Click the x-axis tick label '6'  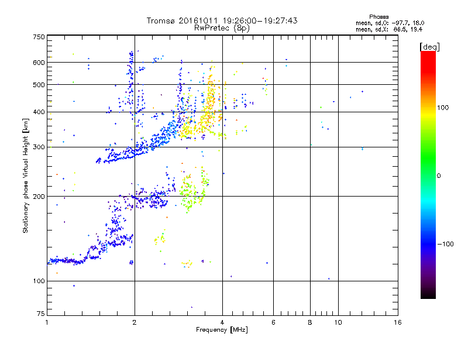pos(273,322)
